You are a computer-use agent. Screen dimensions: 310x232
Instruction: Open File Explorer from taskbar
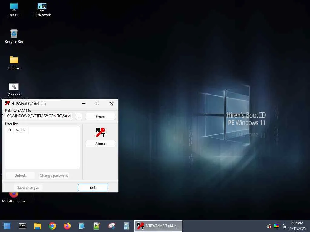(37, 226)
